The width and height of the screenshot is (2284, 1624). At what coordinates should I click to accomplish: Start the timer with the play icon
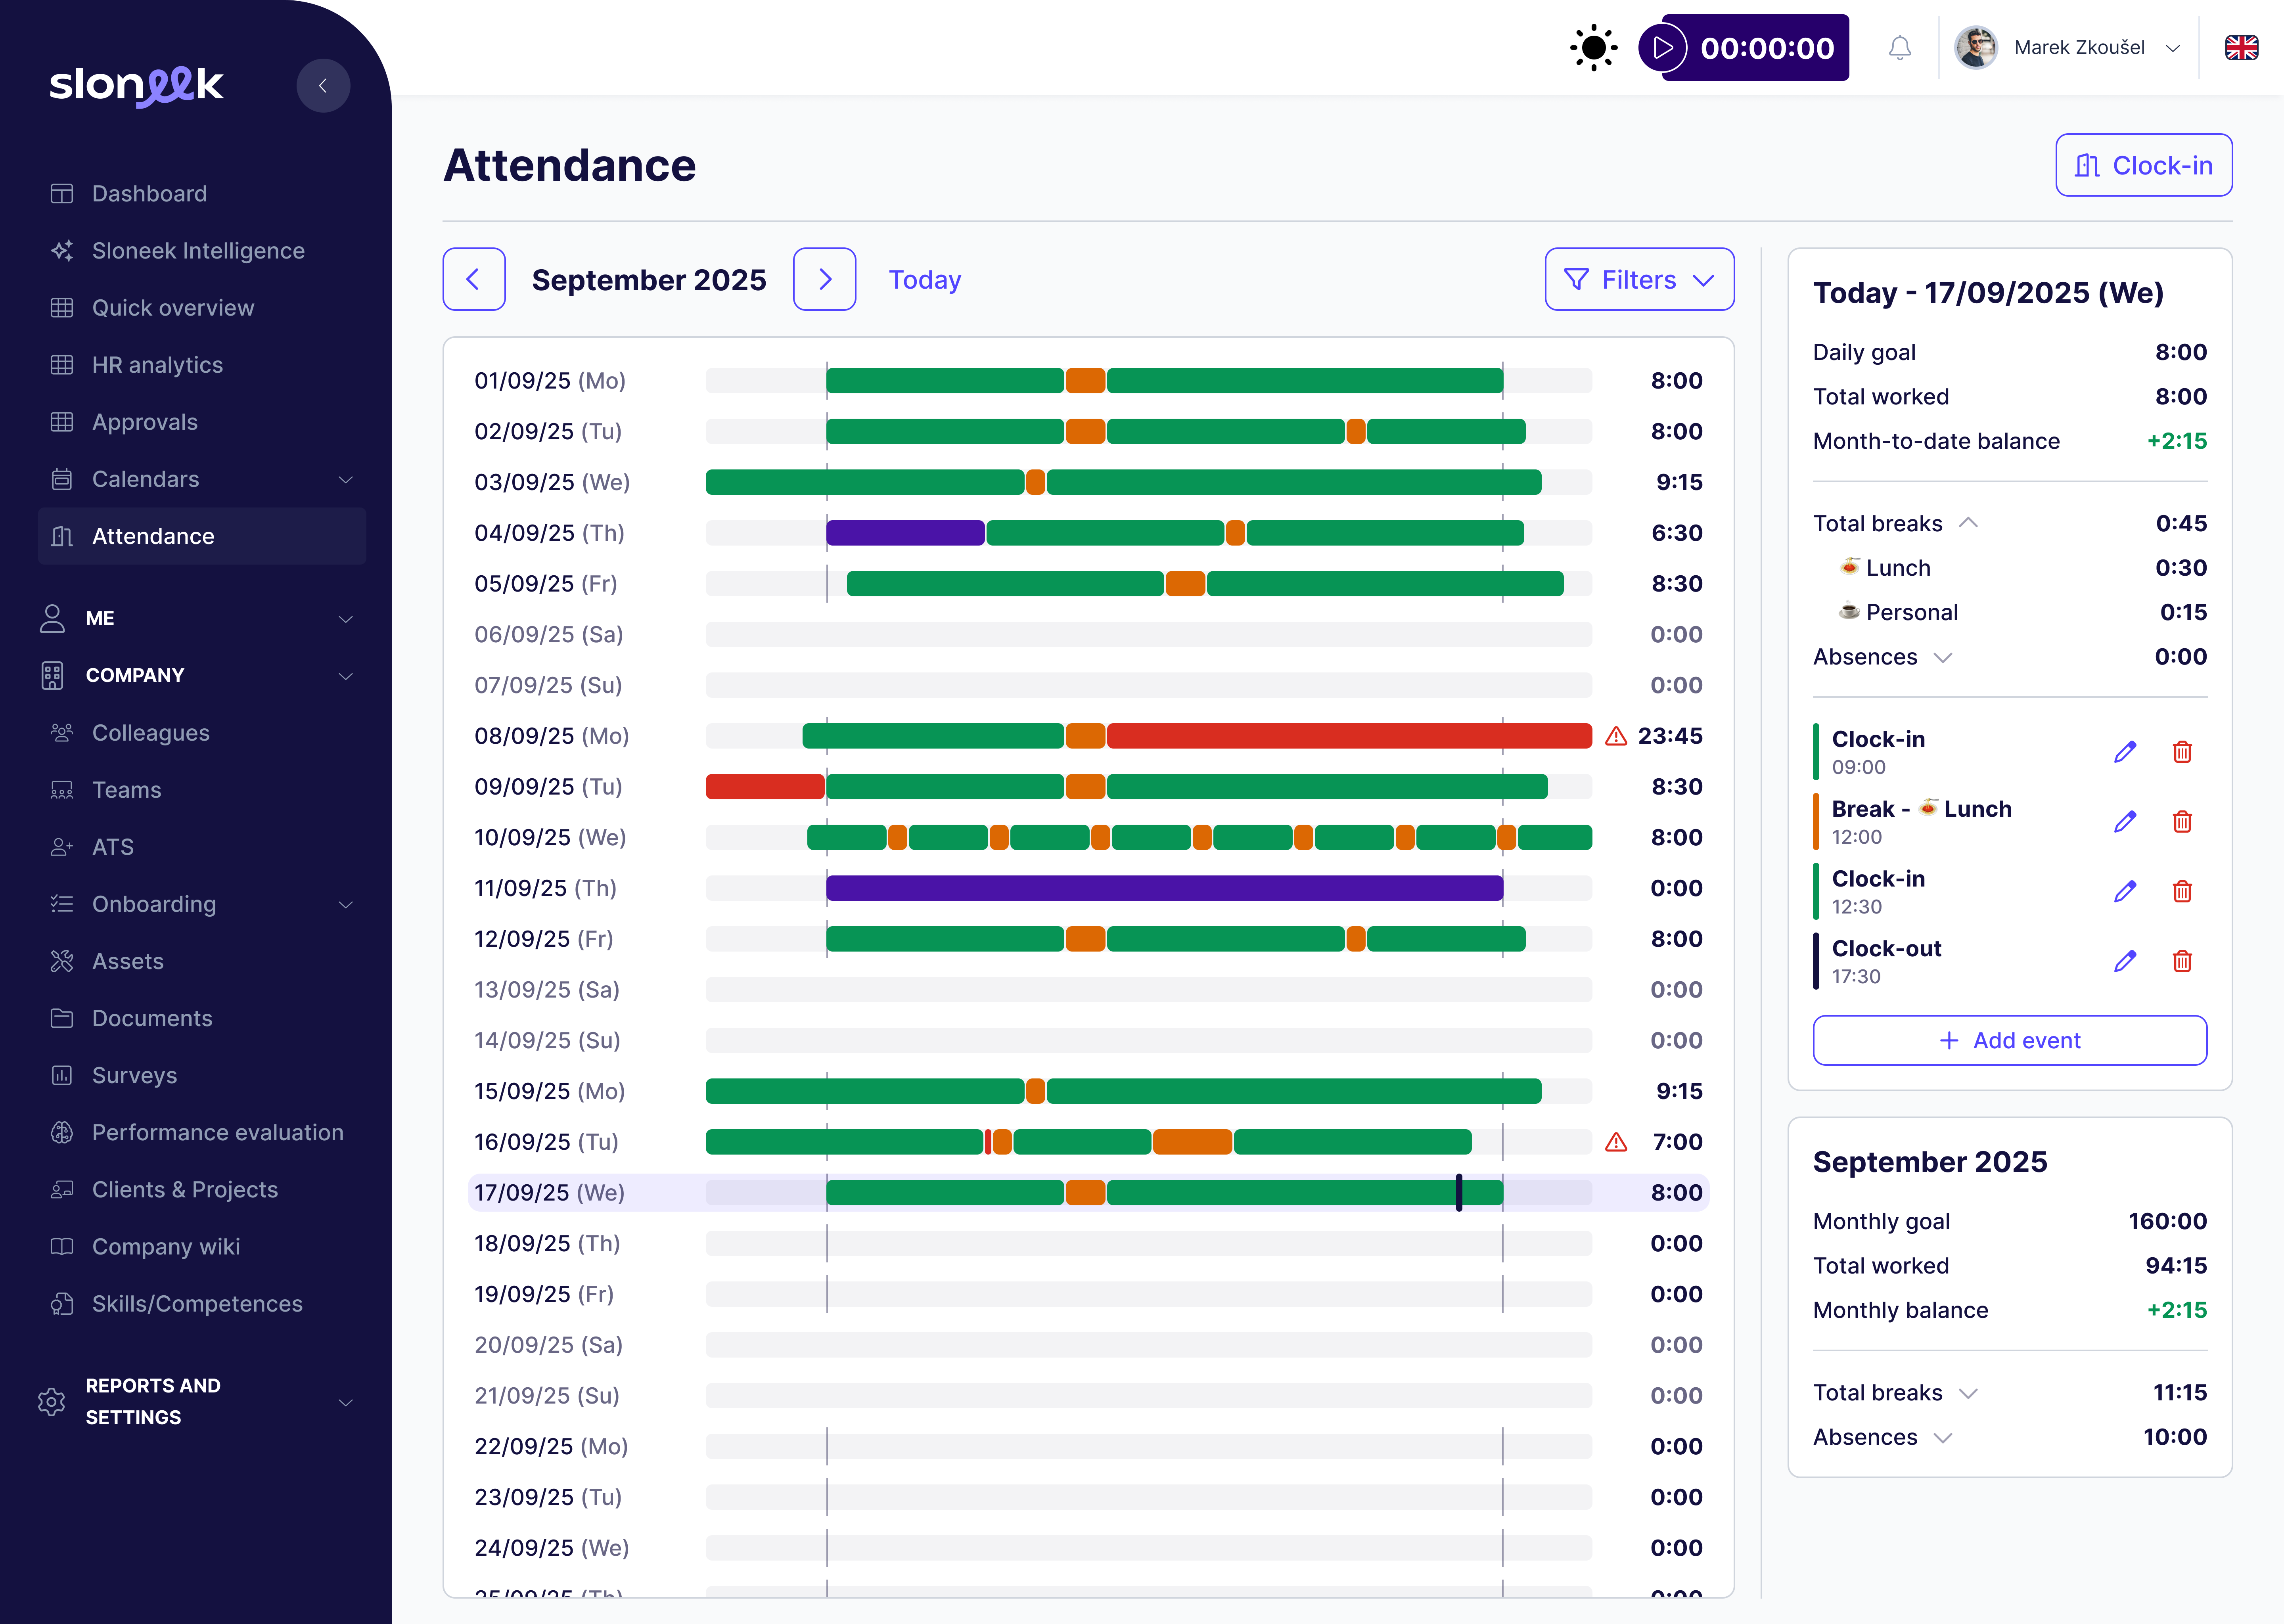(1663, 48)
